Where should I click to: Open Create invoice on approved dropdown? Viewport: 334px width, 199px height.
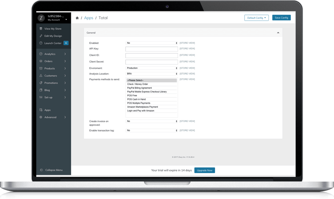(152, 121)
